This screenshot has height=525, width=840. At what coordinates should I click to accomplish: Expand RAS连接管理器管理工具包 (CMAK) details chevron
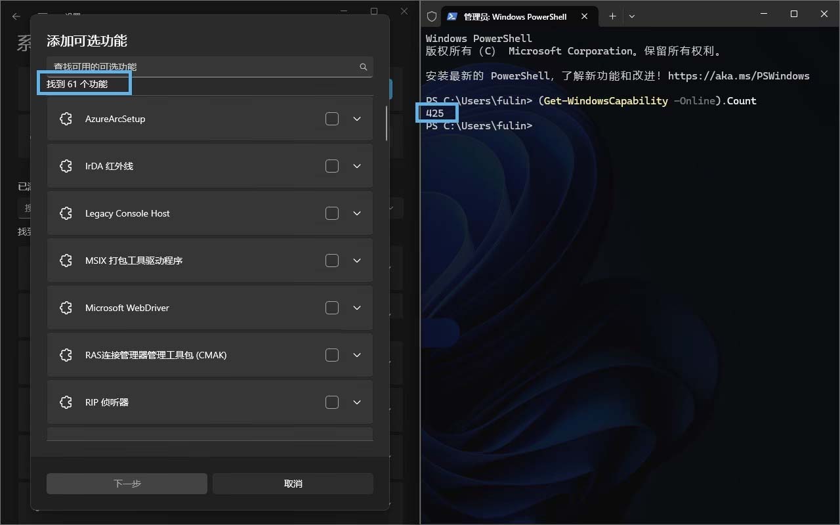click(357, 355)
